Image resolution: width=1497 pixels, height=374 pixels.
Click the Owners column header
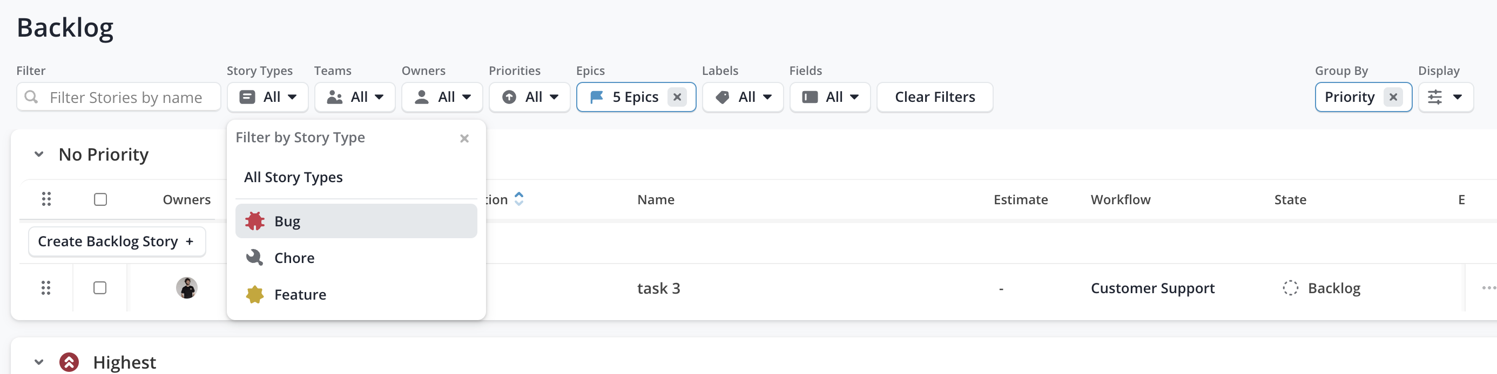click(186, 199)
